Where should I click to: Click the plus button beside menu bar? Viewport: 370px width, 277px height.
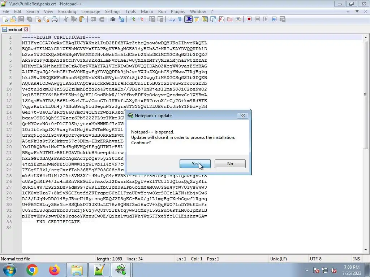[348, 11]
